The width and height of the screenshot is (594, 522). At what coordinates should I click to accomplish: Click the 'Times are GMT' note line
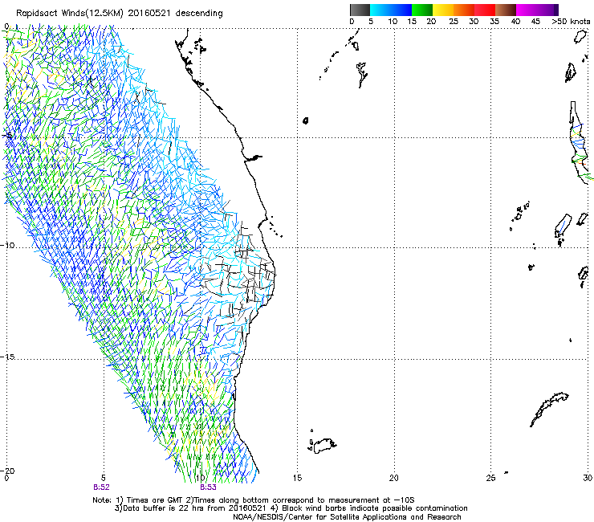click(x=254, y=500)
